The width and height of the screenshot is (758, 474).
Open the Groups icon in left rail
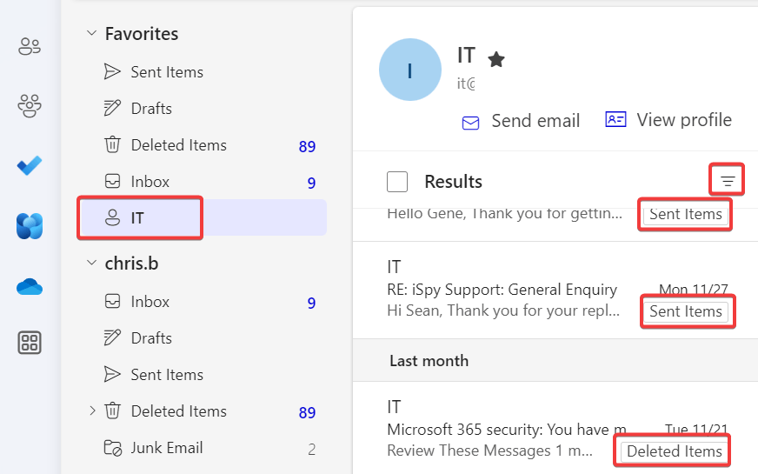pyautogui.click(x=30, y=106)
